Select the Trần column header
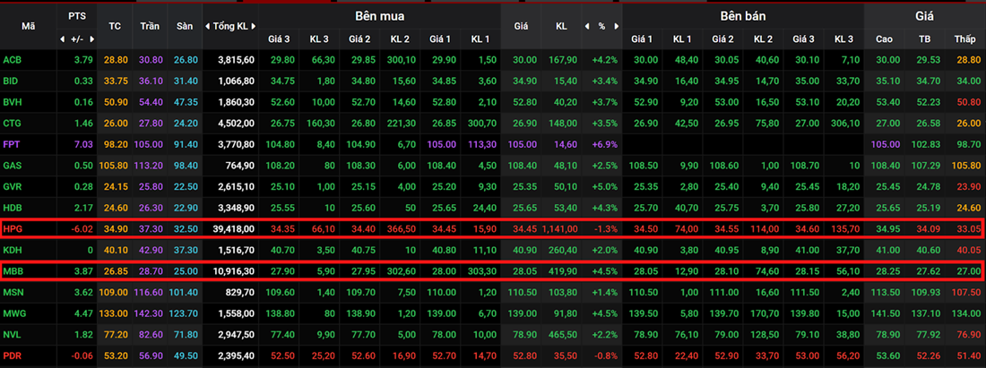 [x=150, y=26]
